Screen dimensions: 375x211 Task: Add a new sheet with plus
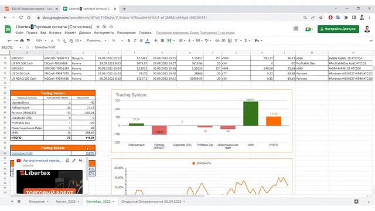(12, 202)
